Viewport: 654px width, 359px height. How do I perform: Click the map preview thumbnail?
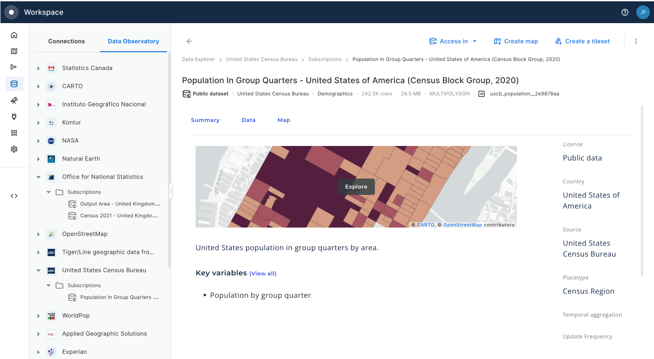pos(356,187)
